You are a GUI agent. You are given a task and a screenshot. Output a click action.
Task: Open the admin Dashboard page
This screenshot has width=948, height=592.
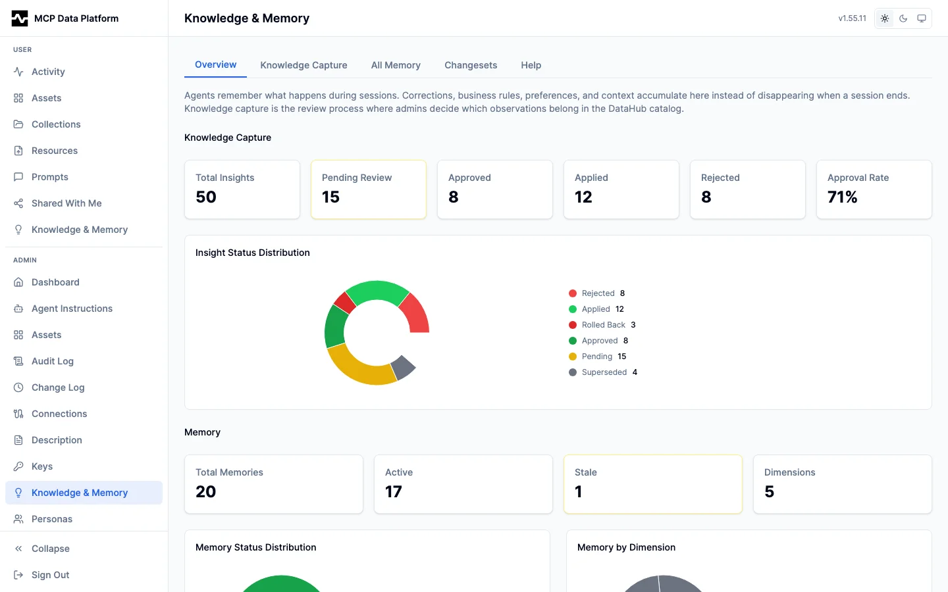55,282
